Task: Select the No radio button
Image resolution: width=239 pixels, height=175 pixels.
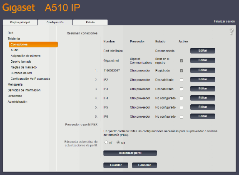Action: pyautogui.click(x=118, y=143)
